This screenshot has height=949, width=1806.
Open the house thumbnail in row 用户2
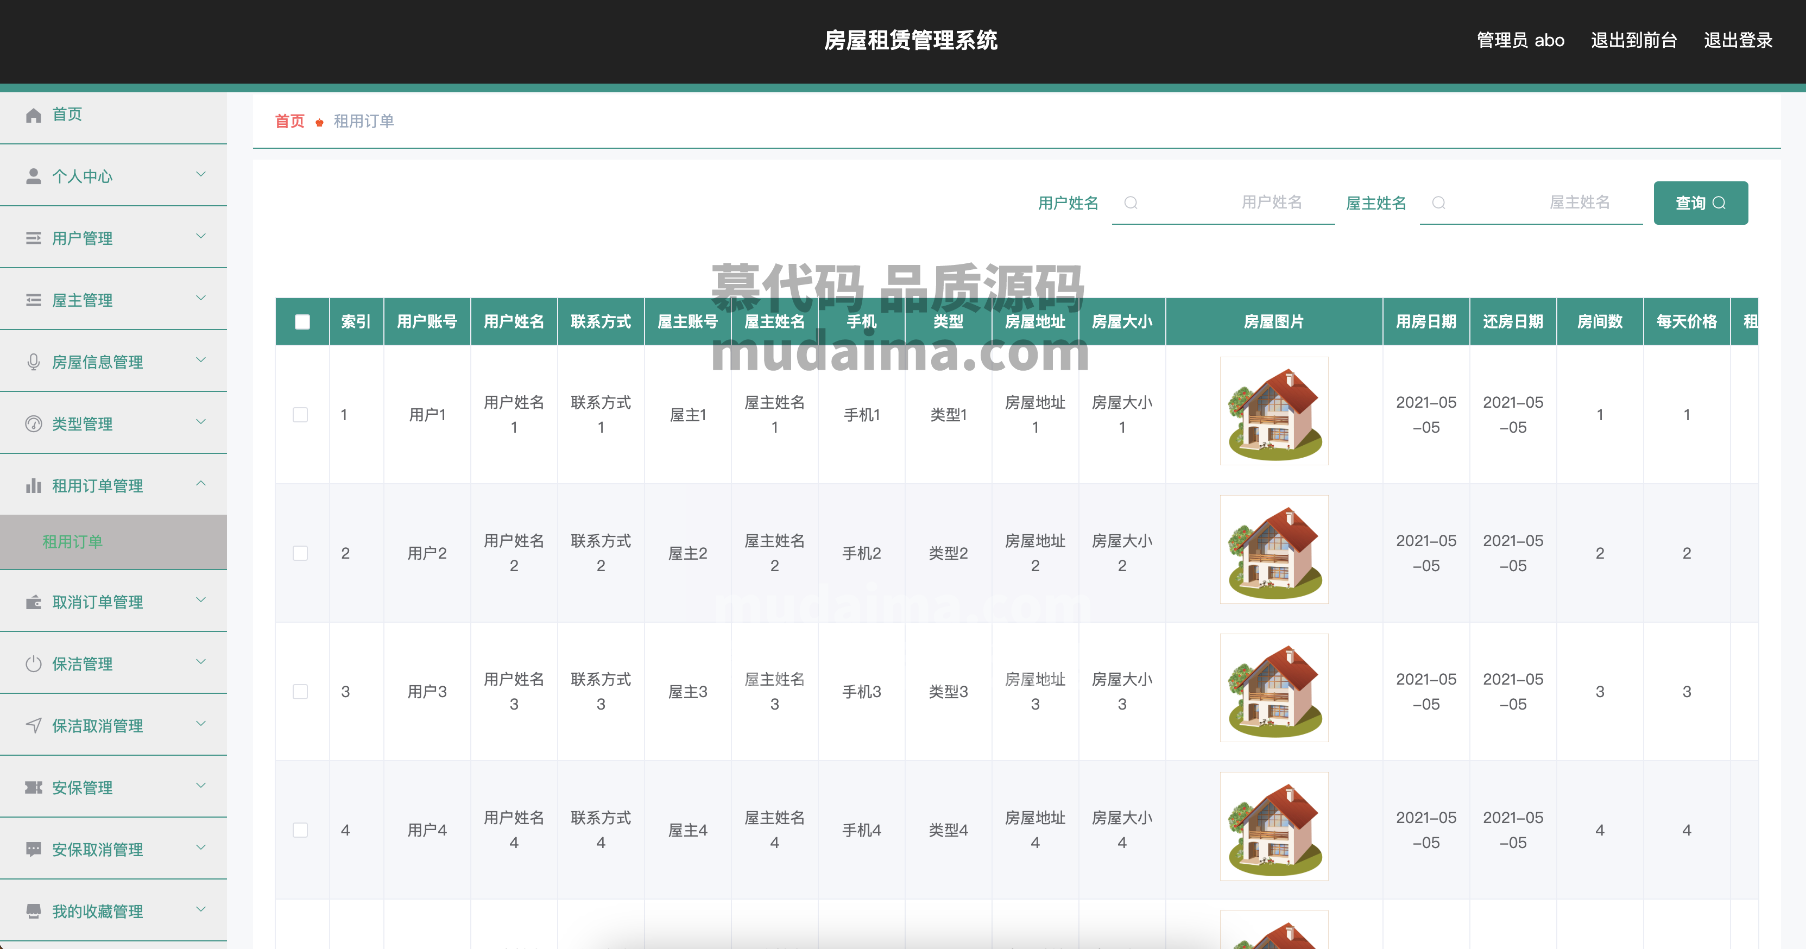click(1274, 549)
